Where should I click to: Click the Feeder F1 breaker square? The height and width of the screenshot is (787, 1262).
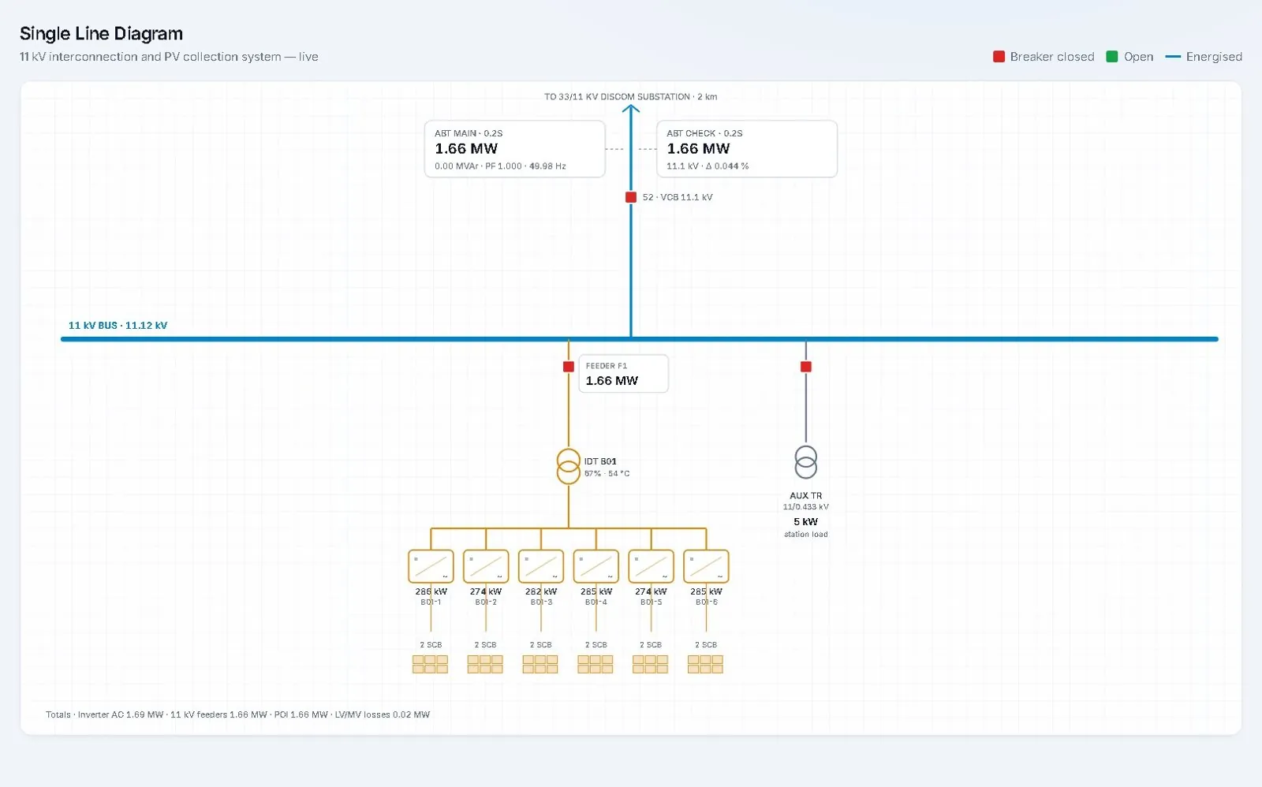(x=569, y=367)
